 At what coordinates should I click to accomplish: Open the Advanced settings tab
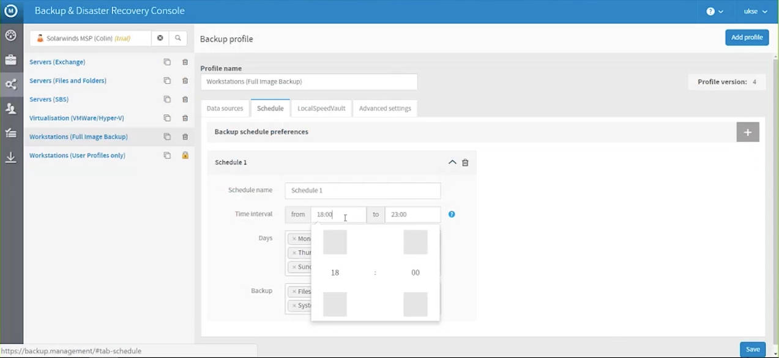[x=385, y=108]
